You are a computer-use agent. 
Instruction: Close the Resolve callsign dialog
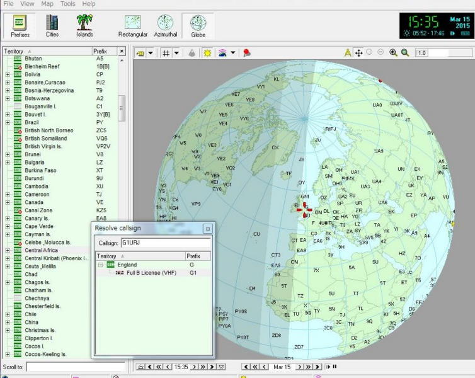207,228
